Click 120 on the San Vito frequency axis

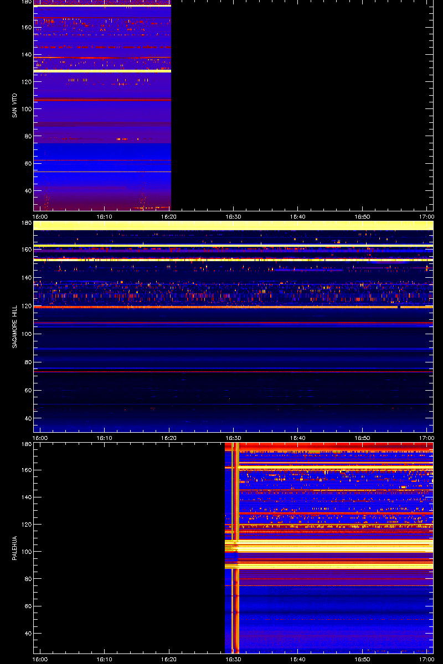click(26, 82)
